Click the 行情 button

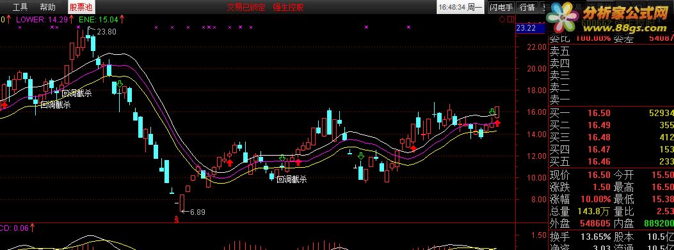[527, 7]
